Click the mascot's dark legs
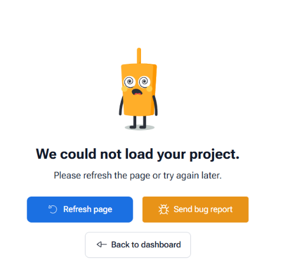 point(138,122)
